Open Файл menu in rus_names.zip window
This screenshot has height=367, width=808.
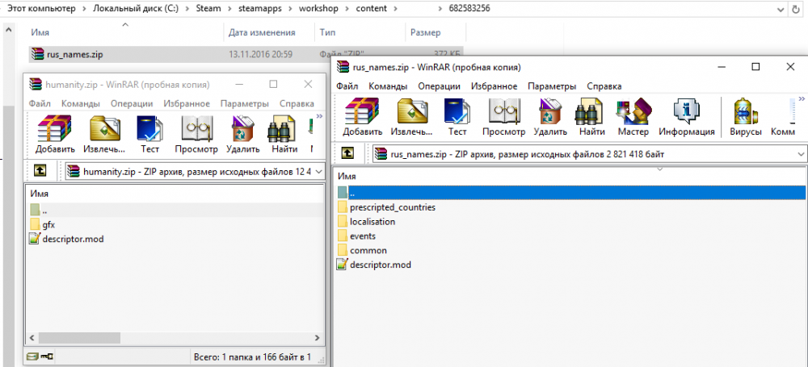tap(347, 86)
